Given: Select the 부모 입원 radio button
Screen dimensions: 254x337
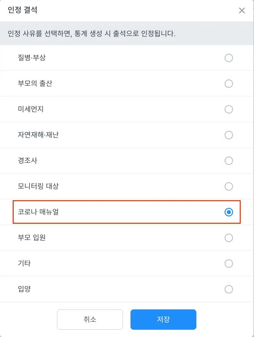Looking at the screenshot, I should pos(229,238).
